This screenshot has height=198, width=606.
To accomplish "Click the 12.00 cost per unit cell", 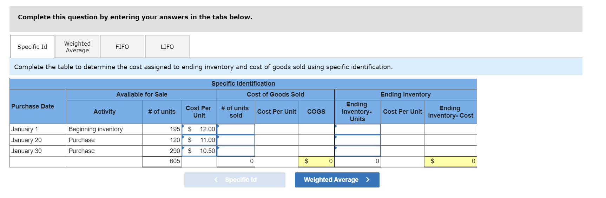I will [x=199, y=129].
